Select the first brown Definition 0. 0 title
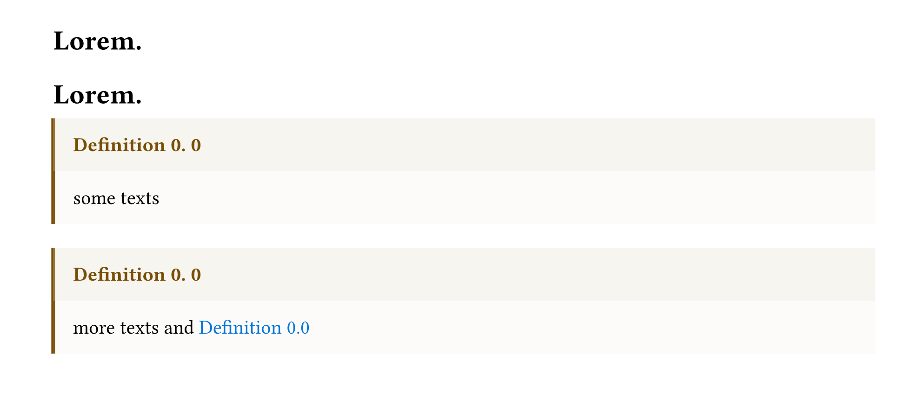This screenshot has height=395, width=917. click(137, 145)
